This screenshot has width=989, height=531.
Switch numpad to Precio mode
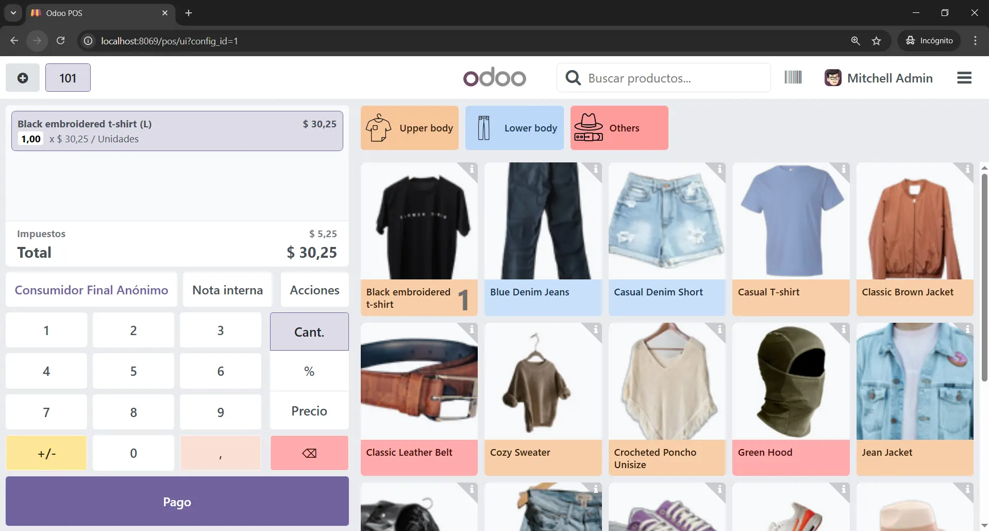coord(309,411)
